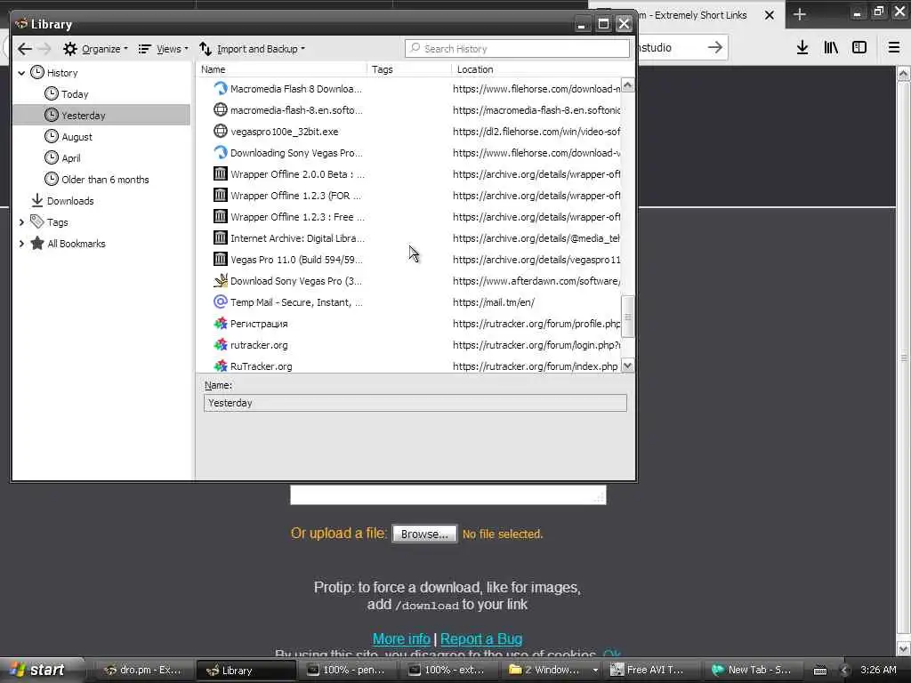Select rutracker.org login entry

[409, 345]
